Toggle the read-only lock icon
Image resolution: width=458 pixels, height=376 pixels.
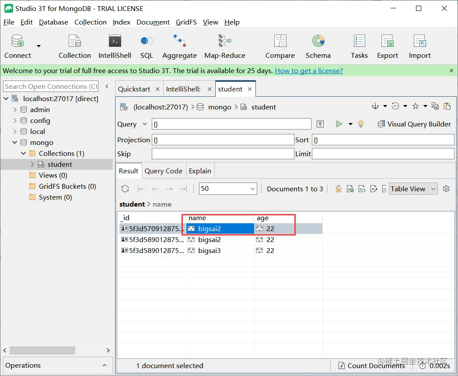338,189
